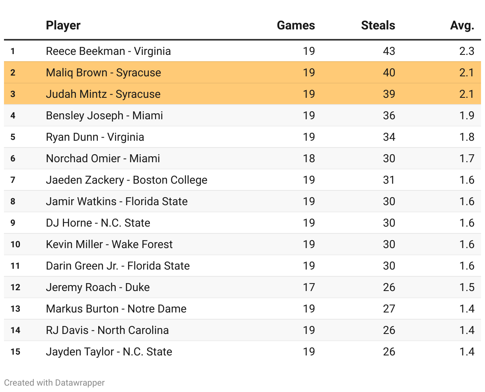Click the Steals column header
The width and height of the screenshot is (485, 392).
(378, 25)
